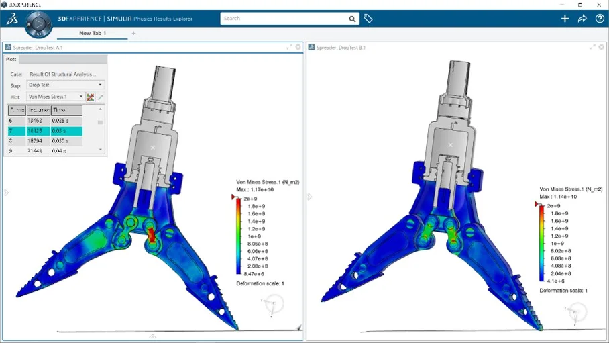
Task: Add a new tab with plus button
Action: pos(133,33)
